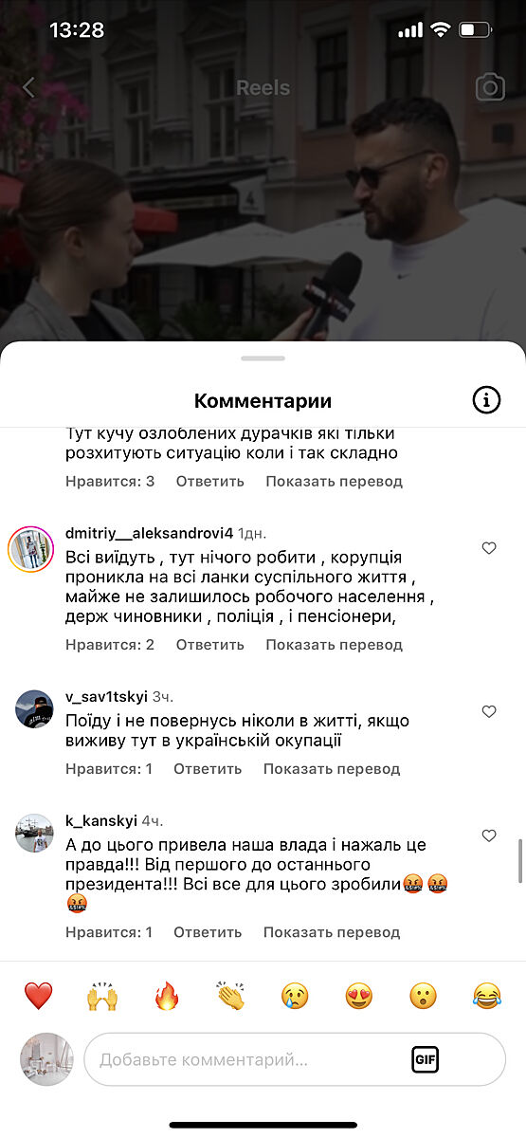Like dmitriy__aleksandrovi4's comment with heart

point(489,548)
